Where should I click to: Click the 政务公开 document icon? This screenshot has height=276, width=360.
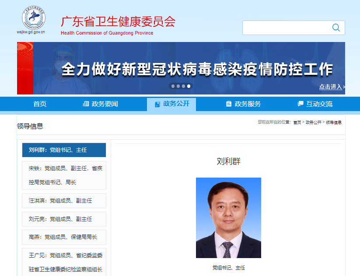[157, 104]
